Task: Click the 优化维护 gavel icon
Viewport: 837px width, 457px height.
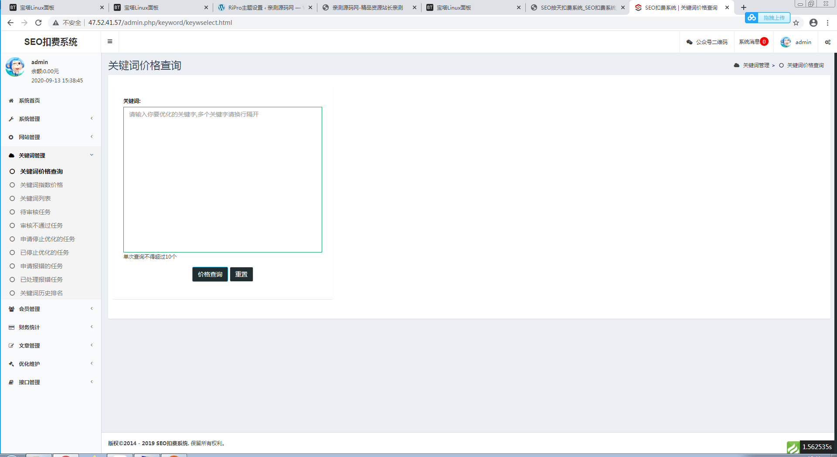Action: (11, 364)
